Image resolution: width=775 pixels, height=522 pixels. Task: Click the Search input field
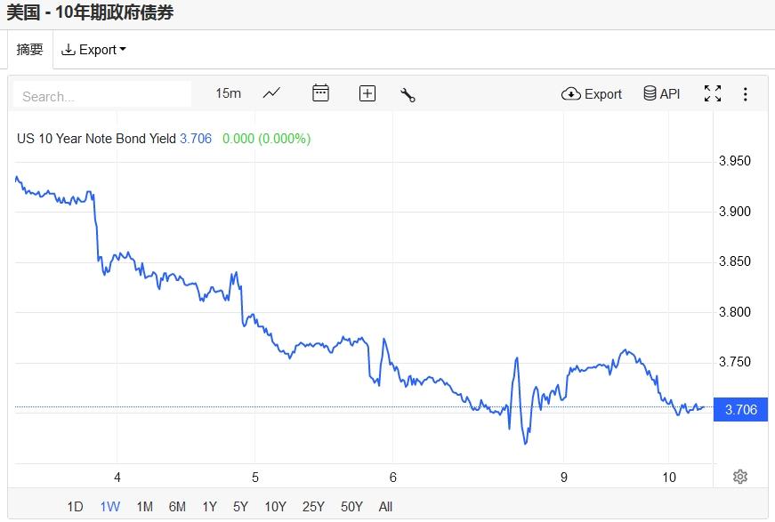[102, 96]
